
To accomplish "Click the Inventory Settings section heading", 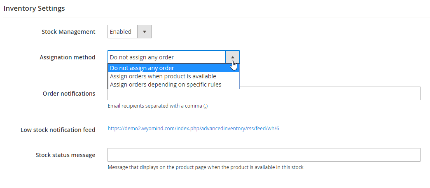I will click(34, 8).
